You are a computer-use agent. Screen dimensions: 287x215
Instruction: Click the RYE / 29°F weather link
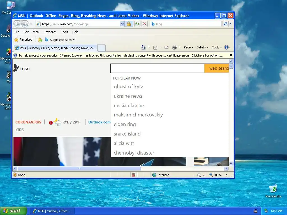(x=71, y=122)
